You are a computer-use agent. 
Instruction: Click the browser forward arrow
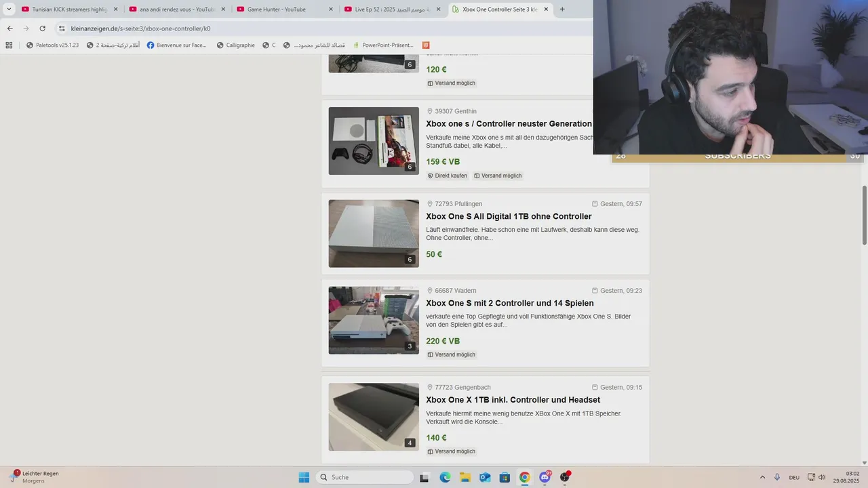coord(26,28)
